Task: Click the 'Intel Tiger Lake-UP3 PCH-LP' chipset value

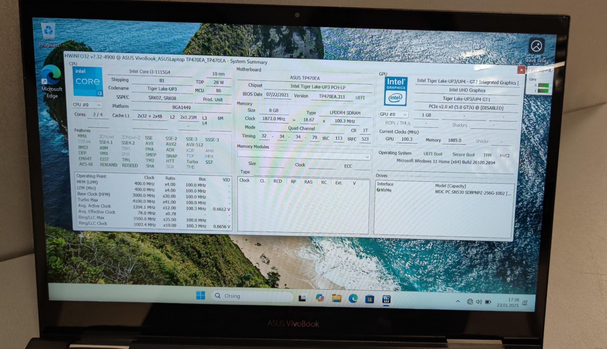Action: pos(318,87)
